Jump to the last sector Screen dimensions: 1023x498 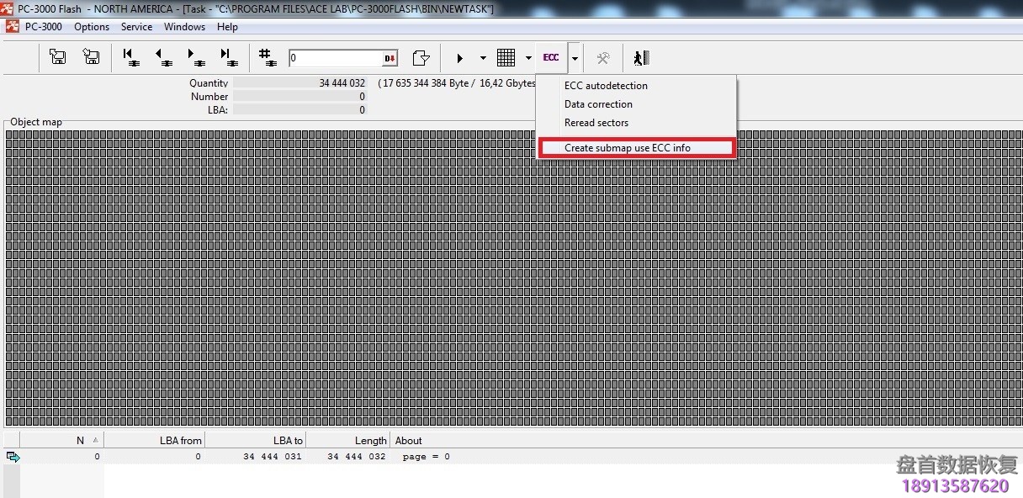click(230, 57)
